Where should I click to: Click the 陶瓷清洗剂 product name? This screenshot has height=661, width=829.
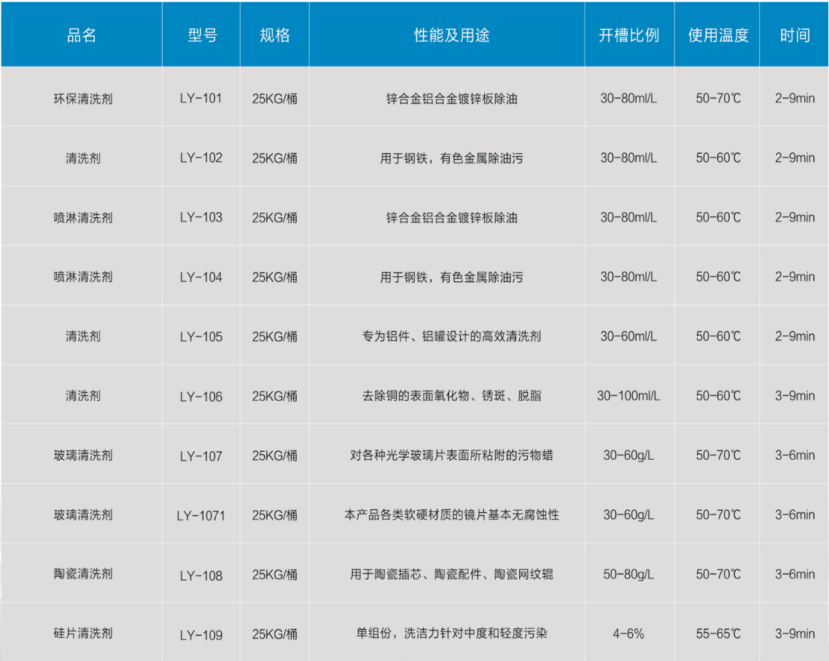[83, 574]
